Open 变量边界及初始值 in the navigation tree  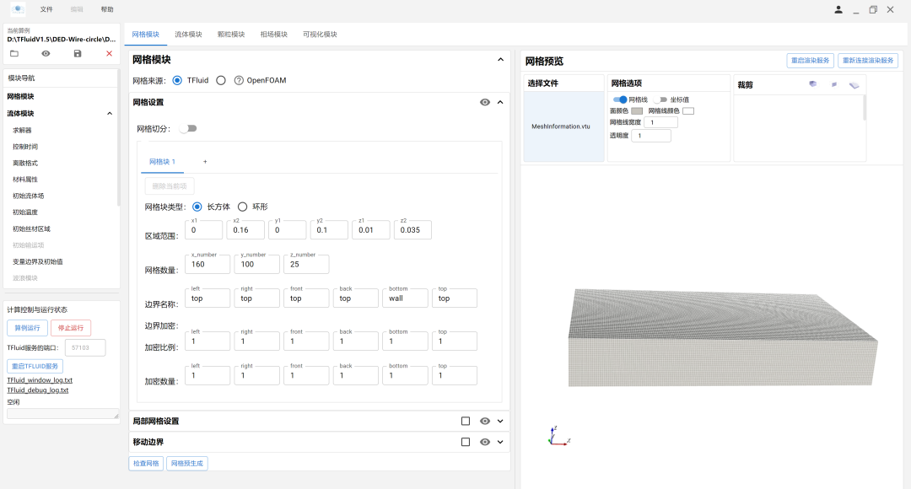[38, 261]
